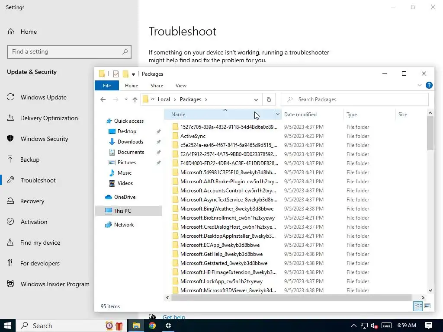Expand the ribbon using the chevron
Screen dimensions: 443x332
pyautogui.click(x=420, y=85)
